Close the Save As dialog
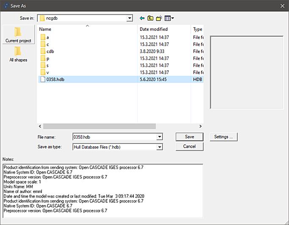The height and width of the screenshot is (225, 289). 282,6
